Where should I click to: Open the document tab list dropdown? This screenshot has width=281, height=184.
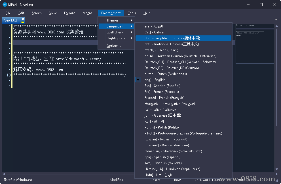click(276, 20)
